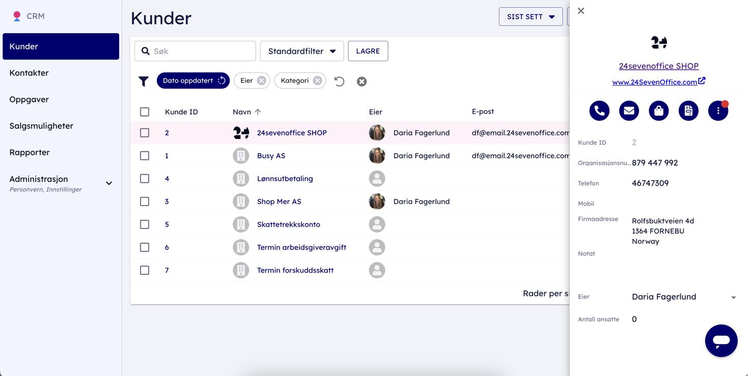Viewport: 748px width, 376px height.
Task: Tick the checkbox for Busy AS row
Action: pos(145,155)
